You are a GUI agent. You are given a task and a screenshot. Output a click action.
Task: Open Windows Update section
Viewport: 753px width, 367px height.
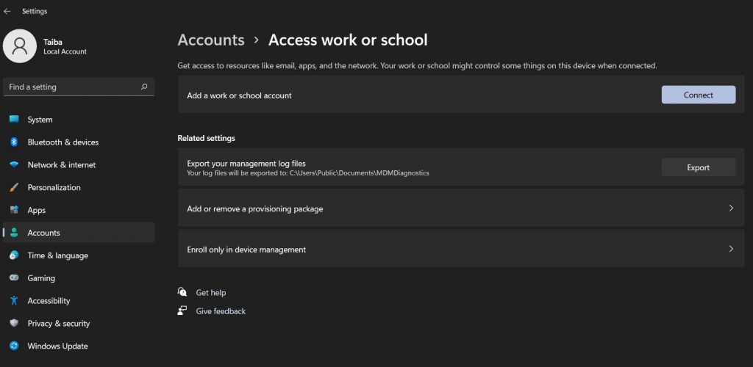click(57, 346)
